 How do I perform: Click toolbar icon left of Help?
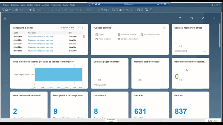pos(146,10)
